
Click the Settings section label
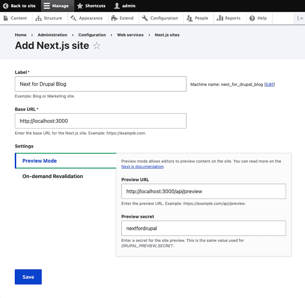(24, 146)
